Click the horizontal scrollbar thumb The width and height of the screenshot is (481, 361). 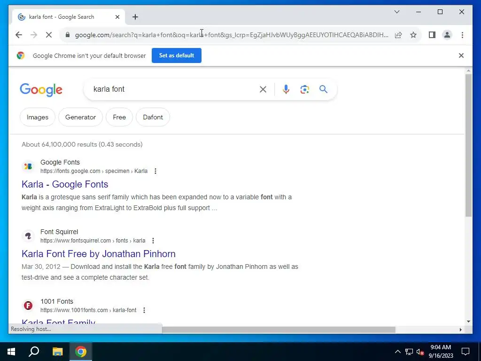click(x=279, y=330)
